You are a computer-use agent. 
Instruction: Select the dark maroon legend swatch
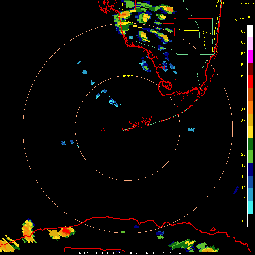click(250, 69)
